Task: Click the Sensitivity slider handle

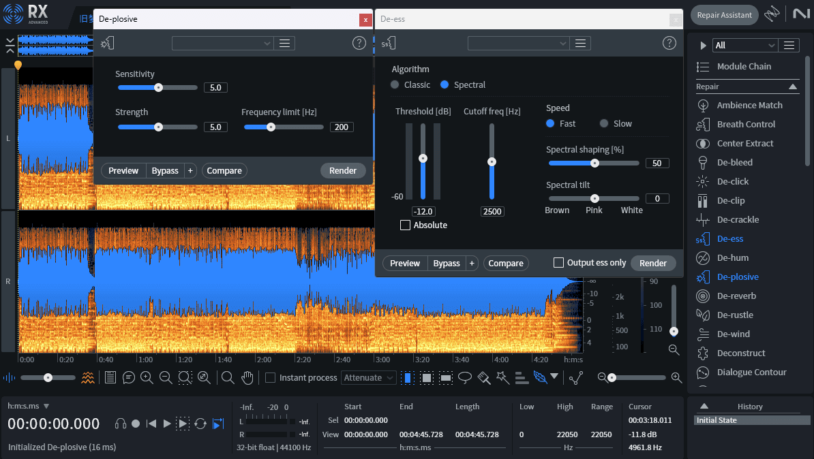Action: 159,88
